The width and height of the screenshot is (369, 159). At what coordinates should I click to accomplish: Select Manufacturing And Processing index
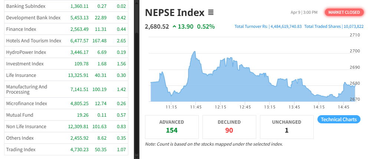(27, 89)
